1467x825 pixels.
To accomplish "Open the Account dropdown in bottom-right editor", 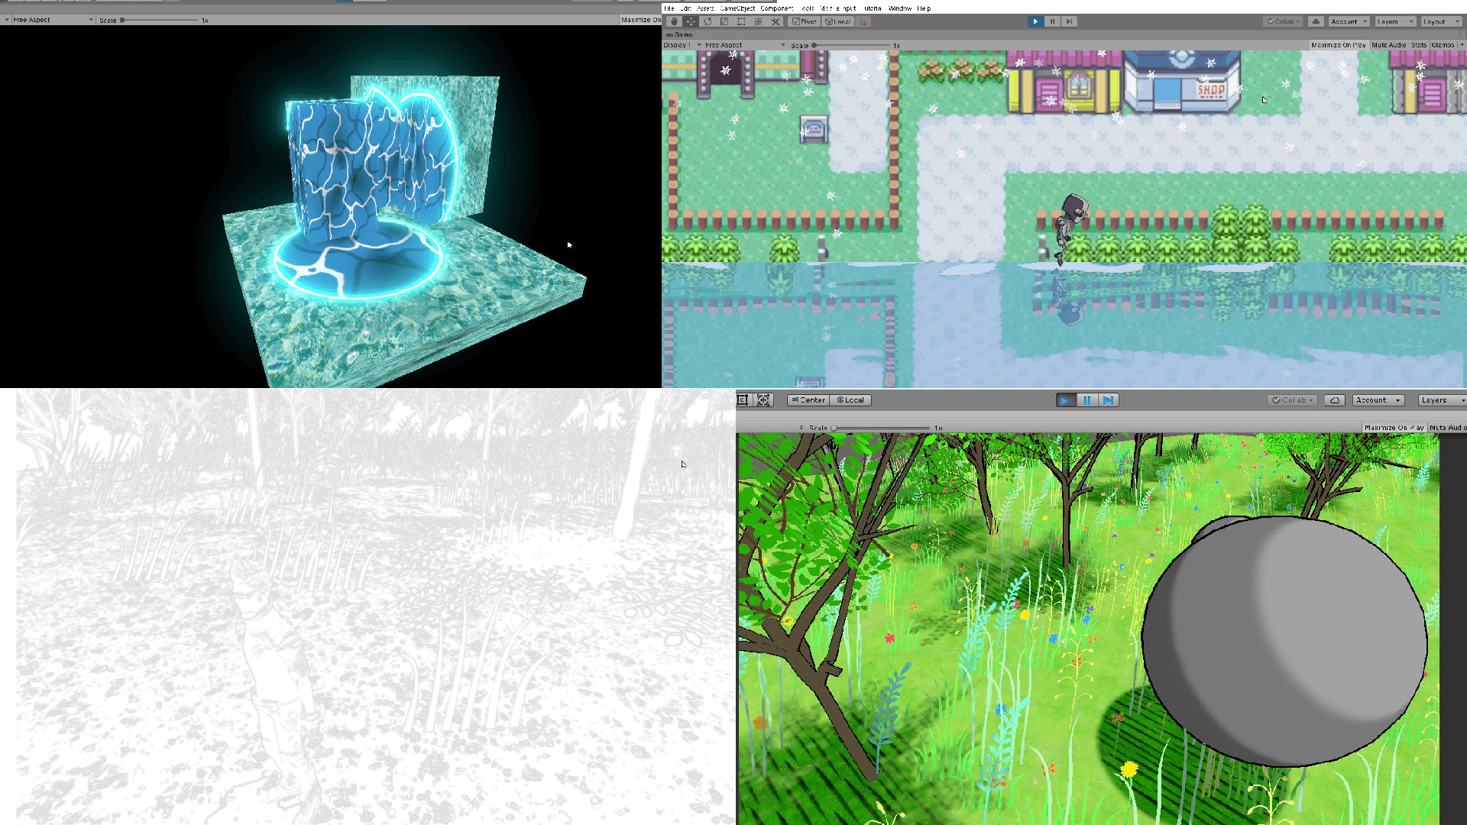I will coord(1378,400).
